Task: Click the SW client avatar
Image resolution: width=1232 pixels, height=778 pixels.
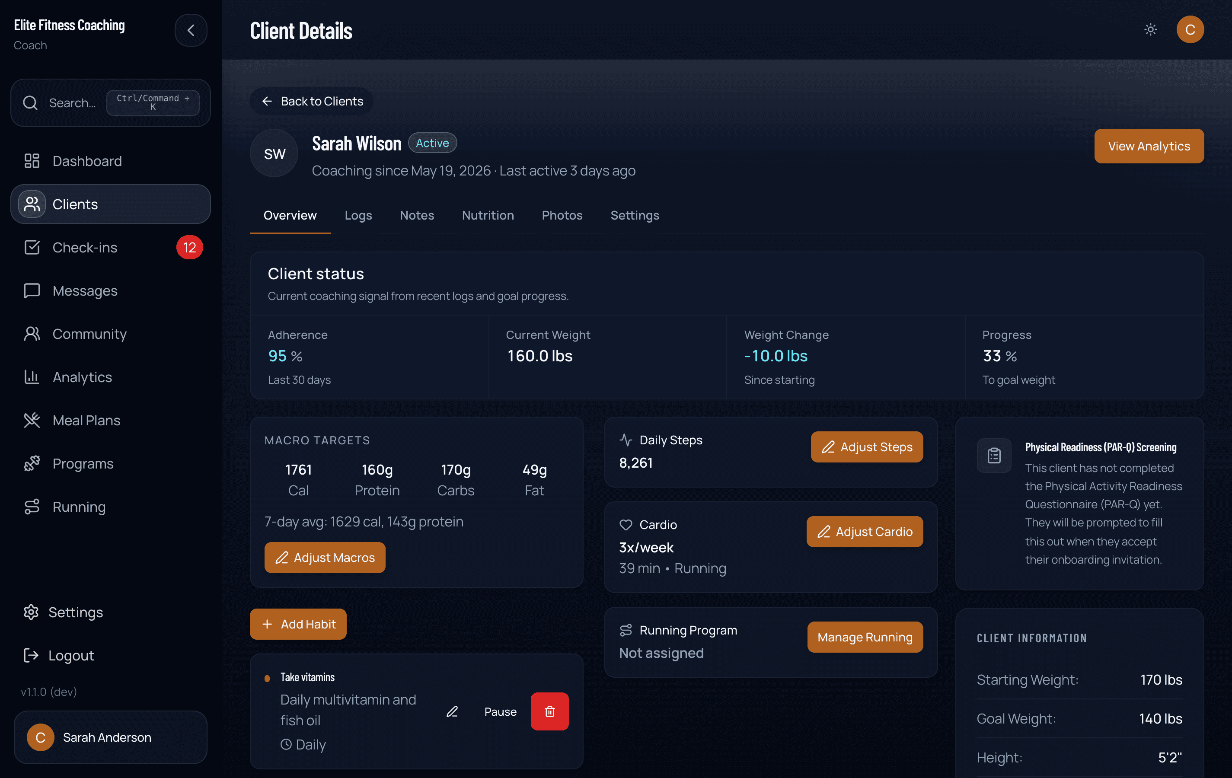Action: [x=274, y=153]
